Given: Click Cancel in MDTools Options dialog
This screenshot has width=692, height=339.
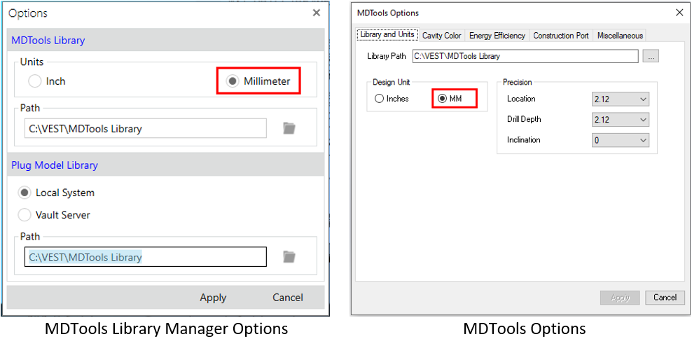Looking at the screenshot, I should [665, 298].
